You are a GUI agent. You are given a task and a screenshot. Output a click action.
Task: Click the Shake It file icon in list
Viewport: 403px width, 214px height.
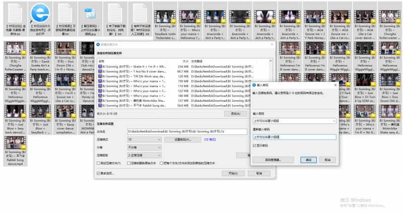[x=100, y=66]
